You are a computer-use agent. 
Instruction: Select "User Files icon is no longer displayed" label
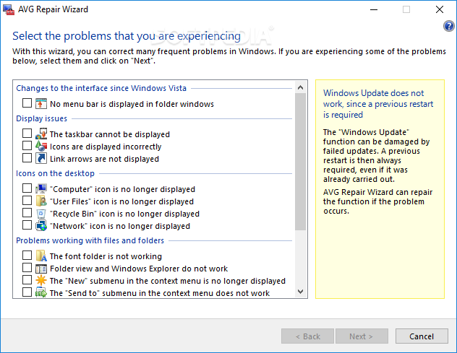point(121,201)
